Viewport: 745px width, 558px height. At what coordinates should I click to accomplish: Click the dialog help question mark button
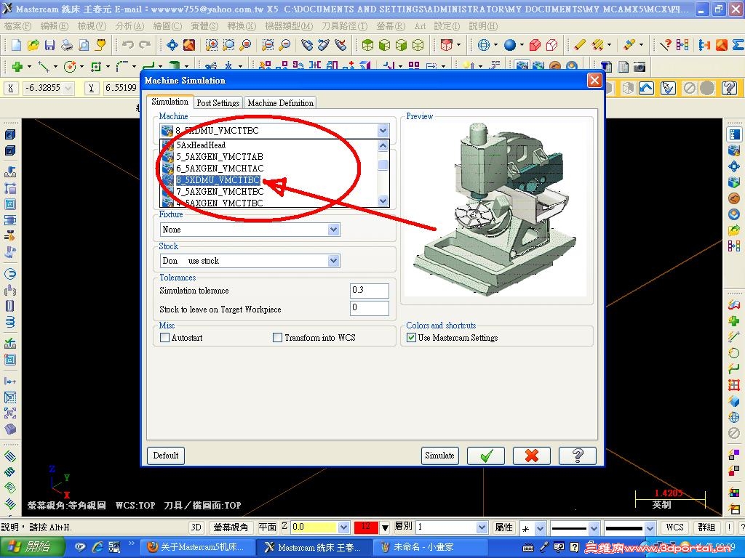[x=577, y=456]
